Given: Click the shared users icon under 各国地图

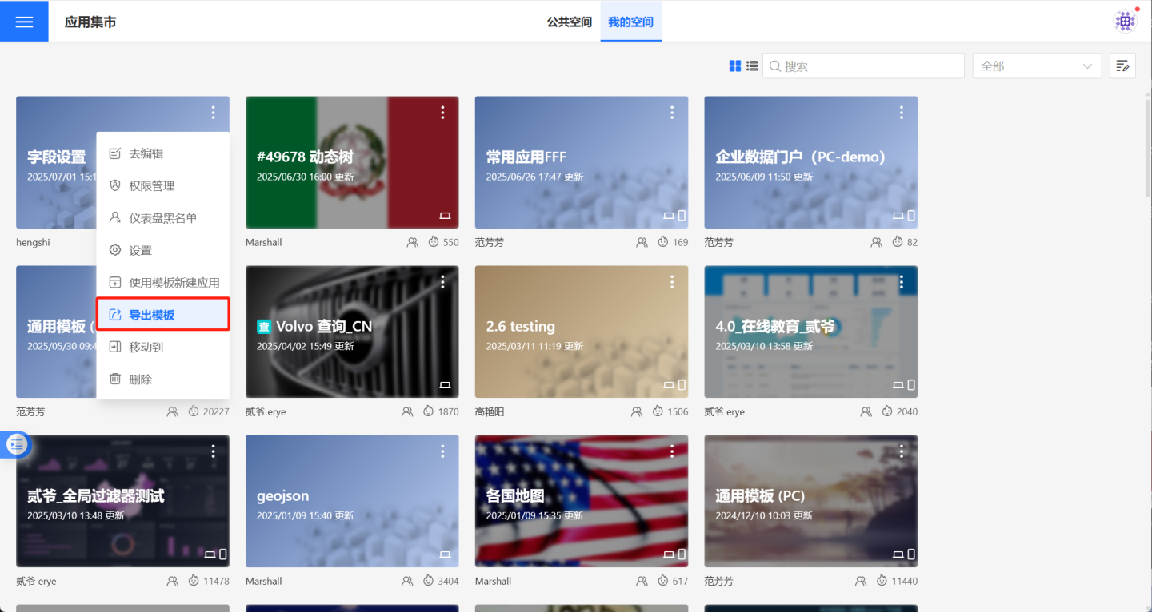Looking at the screenshot, I should pos(637,582).
